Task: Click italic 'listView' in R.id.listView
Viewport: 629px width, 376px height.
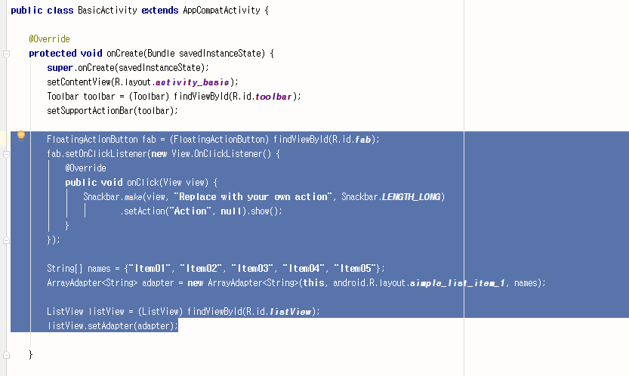Action: [291, 312]
